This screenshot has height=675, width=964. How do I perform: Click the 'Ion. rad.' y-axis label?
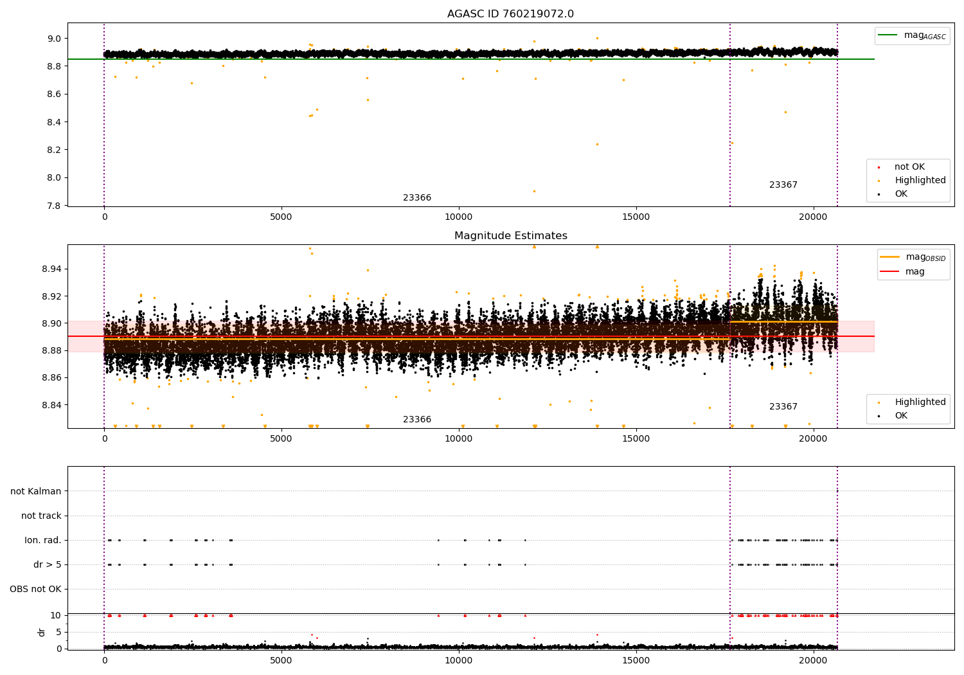pos(43,540)
